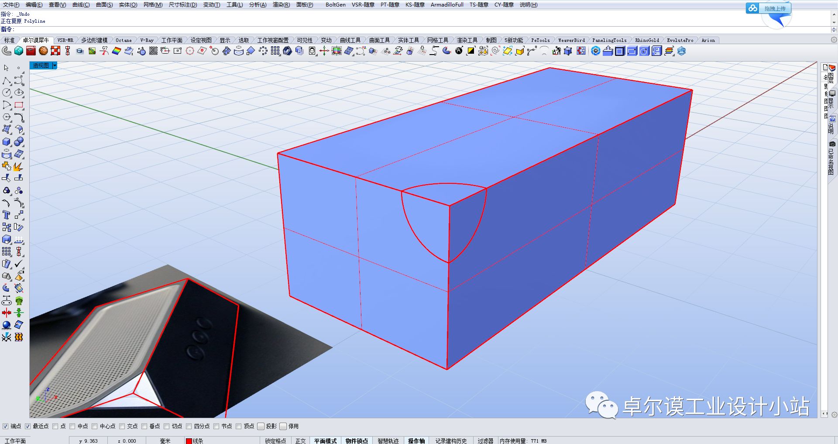This screenshot has width=838, height=444.
Task: Toggle the 停用 osnap checkbox
Action: [283, 426]
